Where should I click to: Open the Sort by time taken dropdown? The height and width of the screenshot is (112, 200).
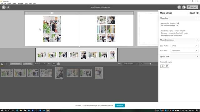(130, 64)
